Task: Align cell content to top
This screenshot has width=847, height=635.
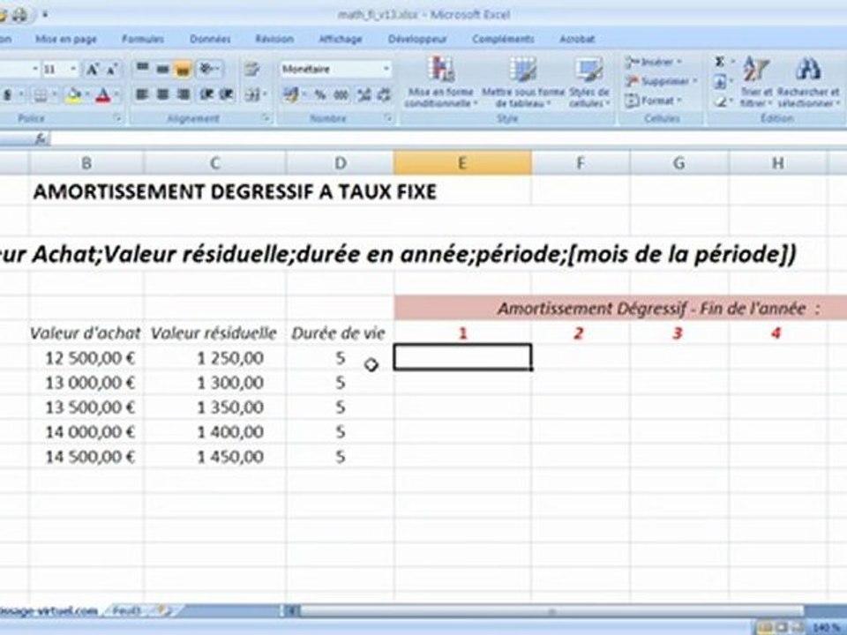Action: (x=143, y=69)
